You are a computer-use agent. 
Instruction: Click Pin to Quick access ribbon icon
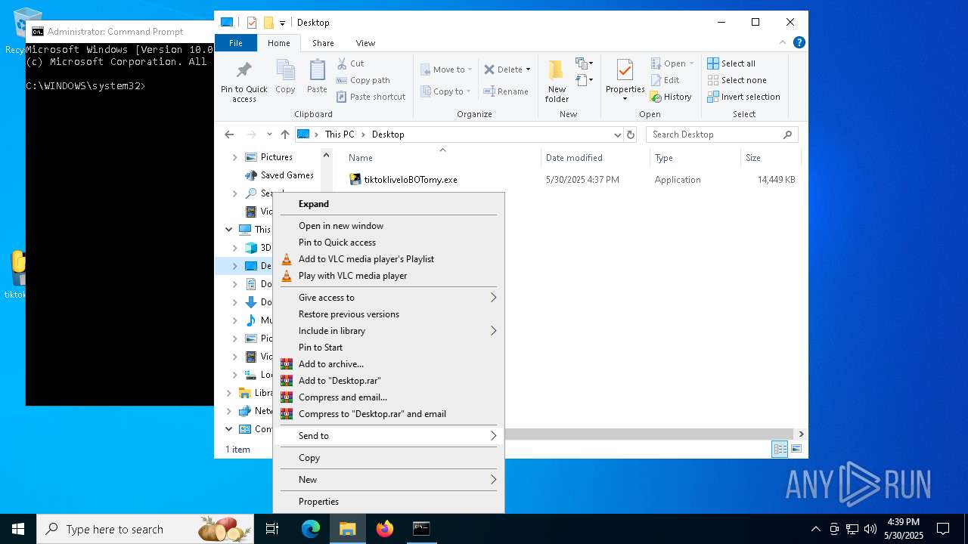(244, 82)
